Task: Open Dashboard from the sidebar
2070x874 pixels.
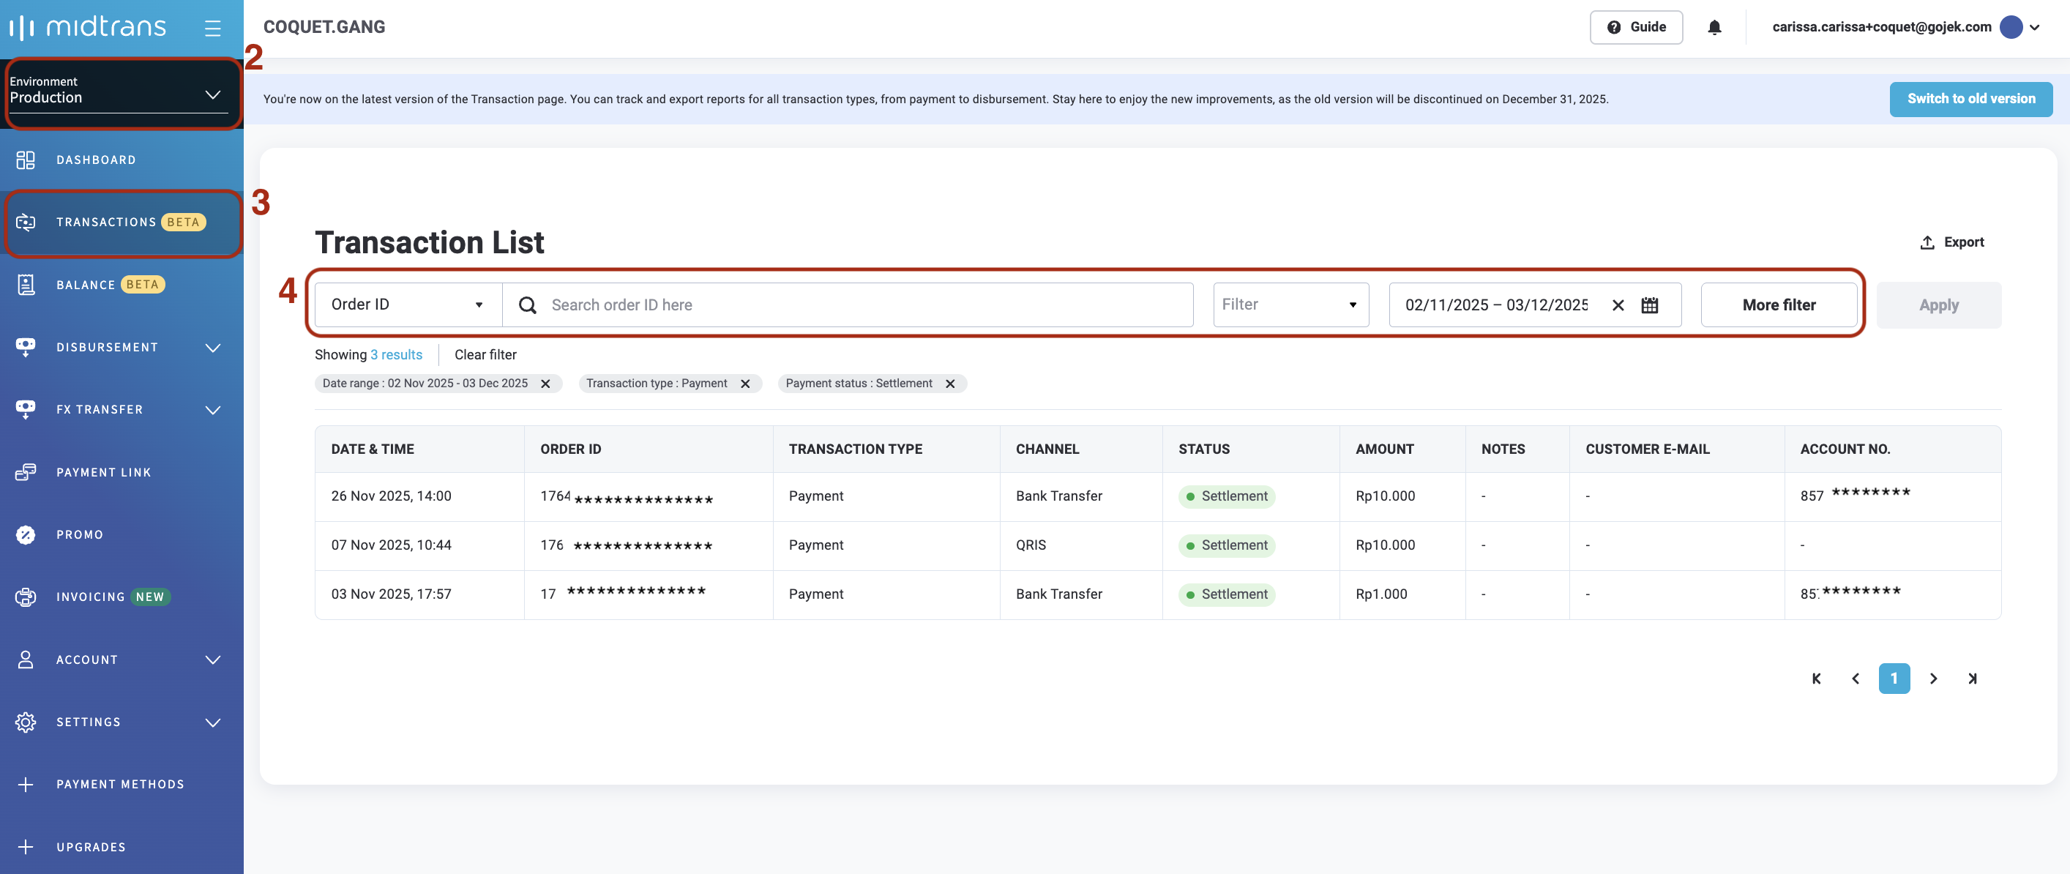Action: (96, 160)
